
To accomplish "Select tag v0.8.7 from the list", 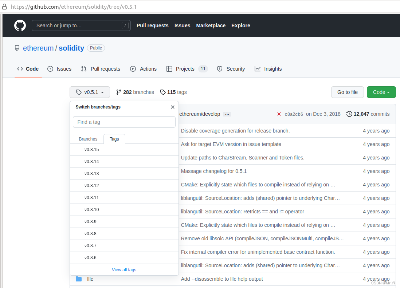I will coord(124,246).
